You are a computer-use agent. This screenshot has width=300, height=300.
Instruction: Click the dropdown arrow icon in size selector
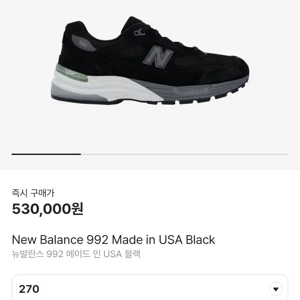[276, 288]
